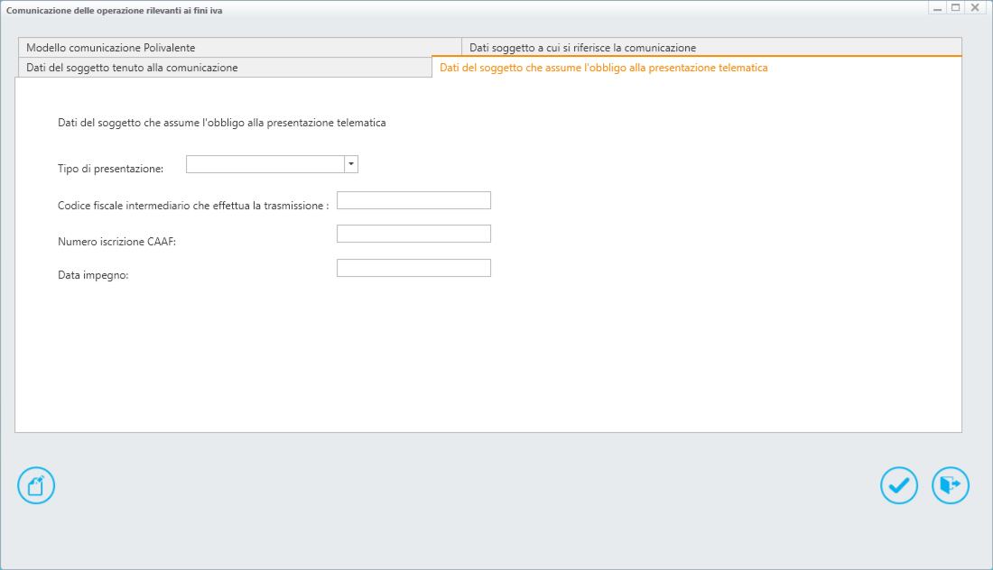993x570 pixels.
Task: Click the 'Tipo di presentazione:' label
Action: point(111,169)
